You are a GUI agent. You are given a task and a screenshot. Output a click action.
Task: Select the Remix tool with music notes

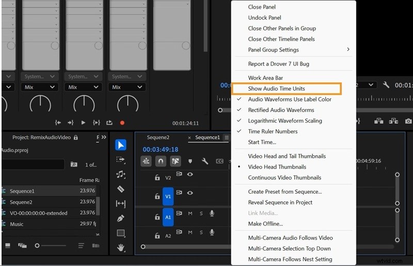click(121, 174)
